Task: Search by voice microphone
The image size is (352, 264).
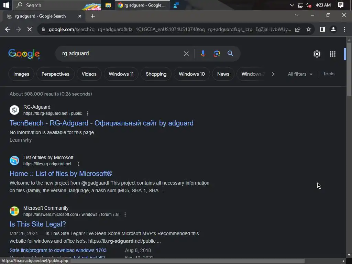Action: (x=203, y=54)
